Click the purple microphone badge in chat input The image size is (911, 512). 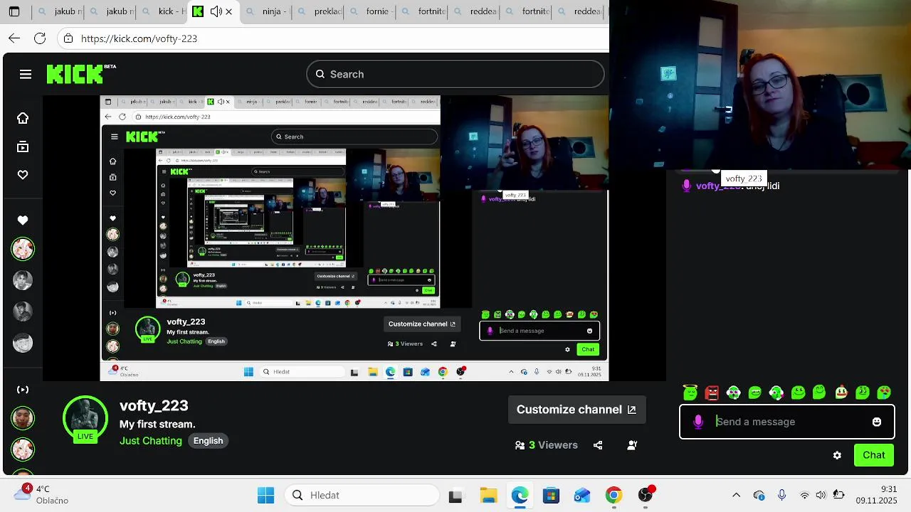click(698, 422)
